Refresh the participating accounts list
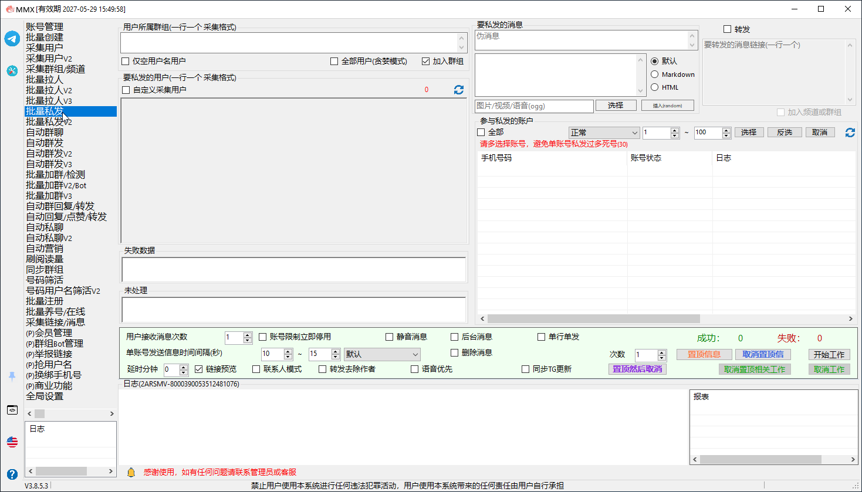 (x=850, y=133)
